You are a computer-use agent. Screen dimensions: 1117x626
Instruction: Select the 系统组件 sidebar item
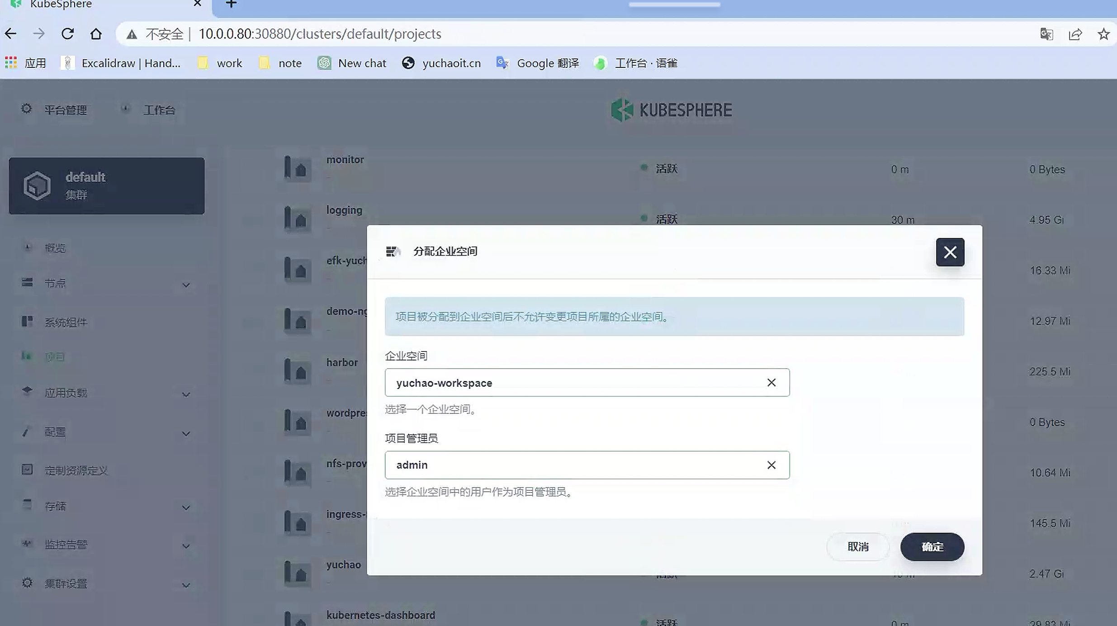66,322
